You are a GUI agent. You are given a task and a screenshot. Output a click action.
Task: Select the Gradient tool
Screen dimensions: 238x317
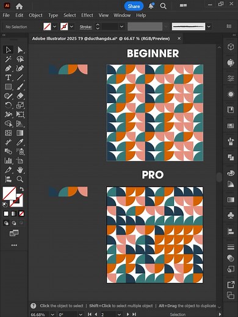(20, 133)
